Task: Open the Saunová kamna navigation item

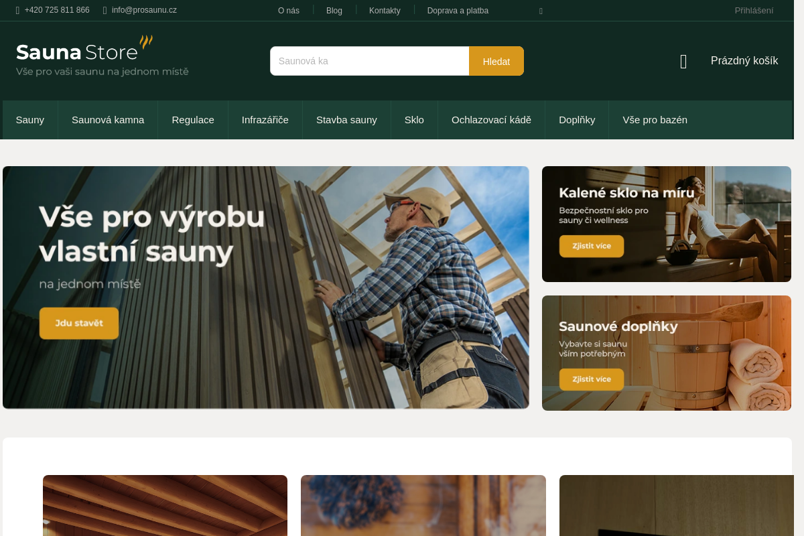Action: (x=108, y=120)
